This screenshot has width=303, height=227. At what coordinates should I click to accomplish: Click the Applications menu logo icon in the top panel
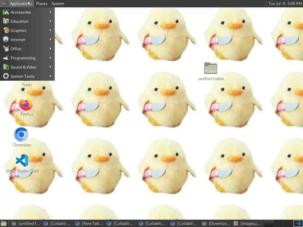click(x=5, y=4)
